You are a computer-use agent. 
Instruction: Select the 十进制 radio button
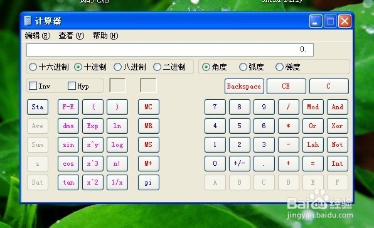coord(90,67)
